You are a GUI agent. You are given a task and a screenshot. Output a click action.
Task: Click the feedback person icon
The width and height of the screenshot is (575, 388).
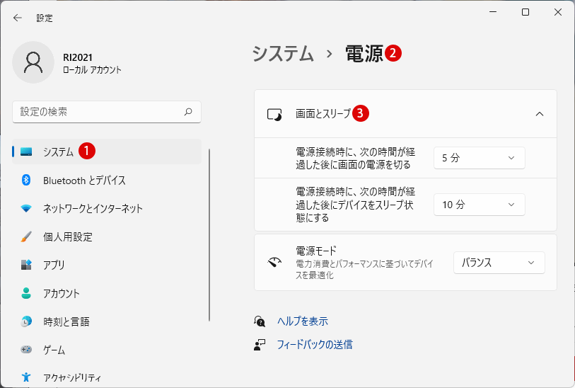pyautogui.click(x=260, y=344)
